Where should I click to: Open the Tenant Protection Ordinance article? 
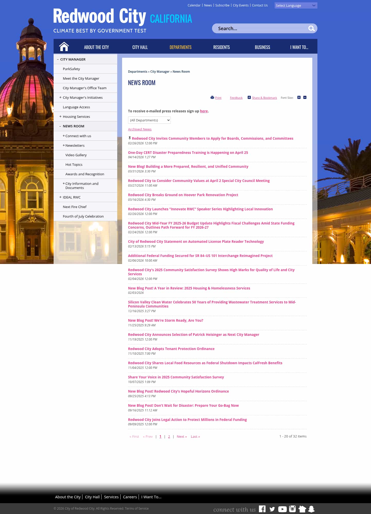point(171,349)
